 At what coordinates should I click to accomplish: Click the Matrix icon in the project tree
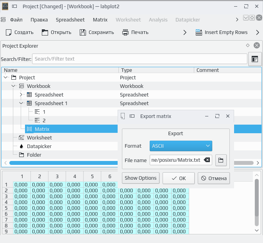[29, 129]
